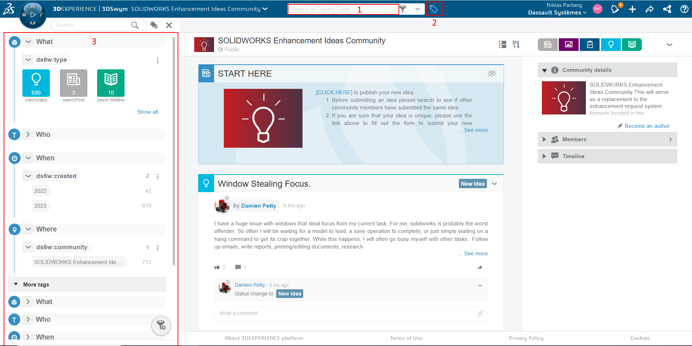Click the like thumbs-up icon on post
This screenshot has width=692, height=346.
tap(217, 267)
